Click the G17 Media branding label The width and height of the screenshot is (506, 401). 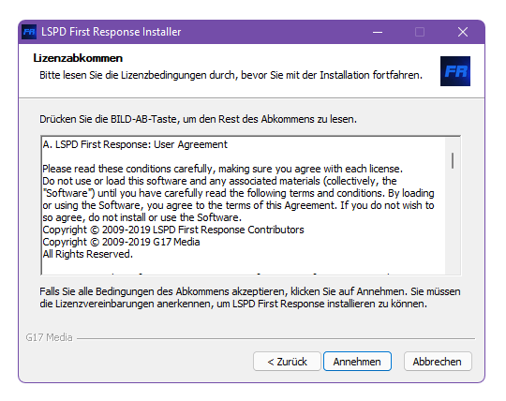coord(49,337)
